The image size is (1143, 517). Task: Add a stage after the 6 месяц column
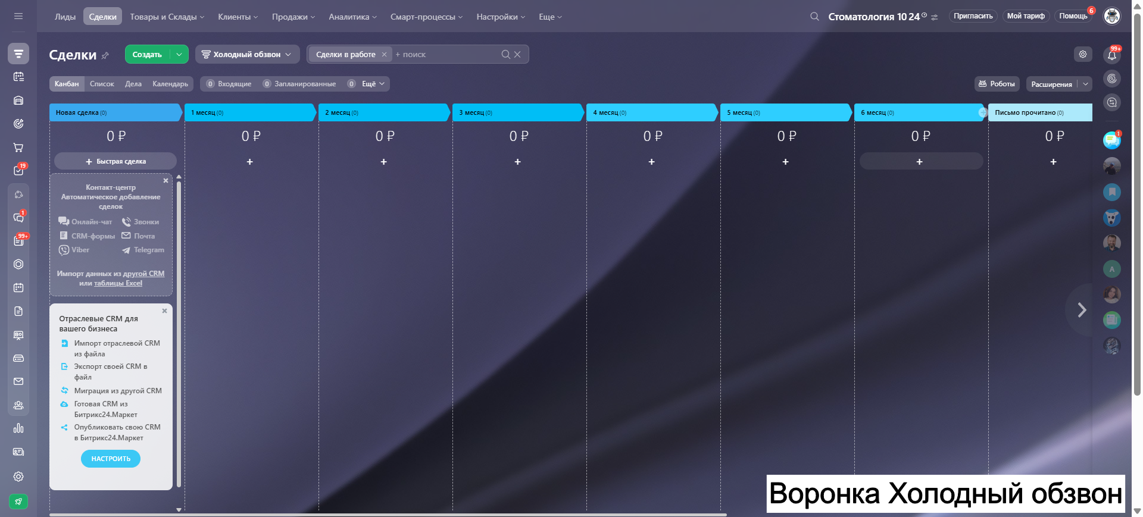click(x=982, y=112)
